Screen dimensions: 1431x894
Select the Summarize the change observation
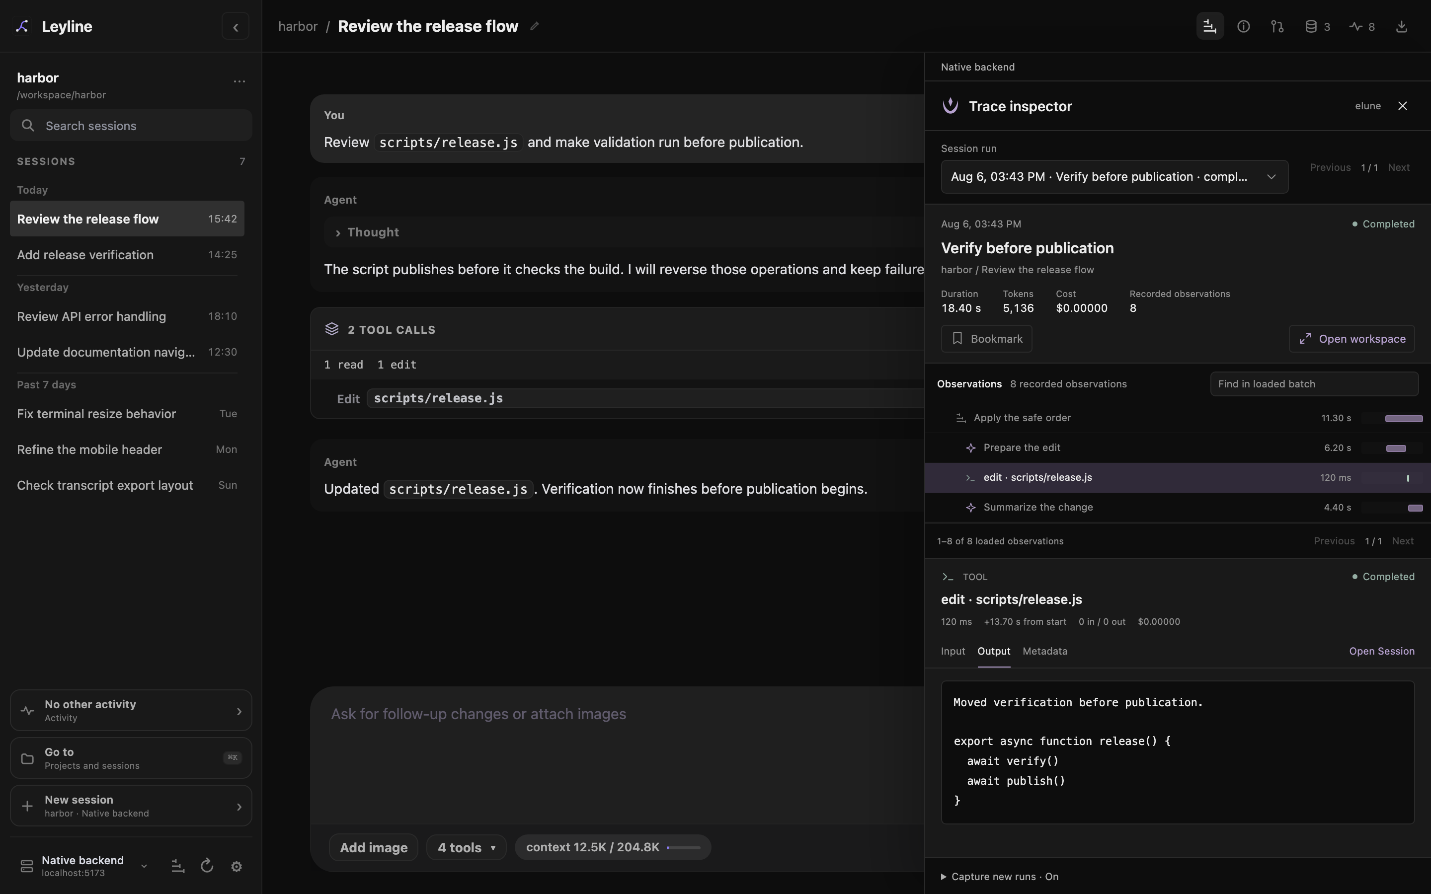click(1177, 507)
